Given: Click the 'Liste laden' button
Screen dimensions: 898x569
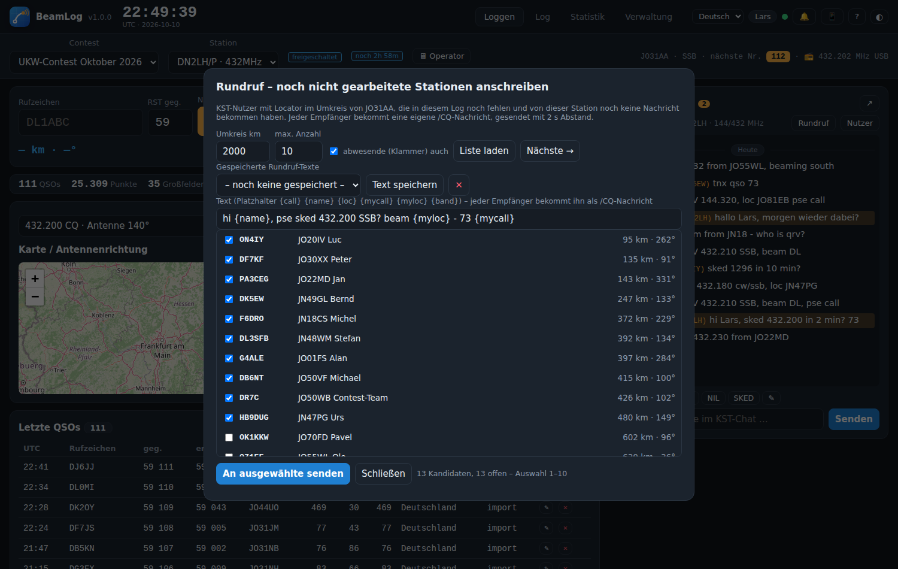Looking at the screenshot, I should pos(484,151).
